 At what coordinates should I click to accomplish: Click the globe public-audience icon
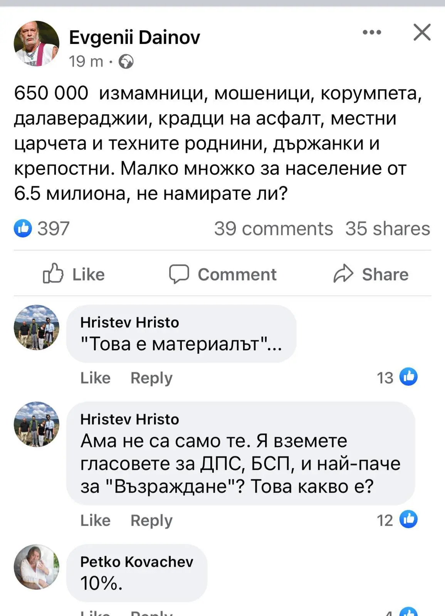click(126, 62)
